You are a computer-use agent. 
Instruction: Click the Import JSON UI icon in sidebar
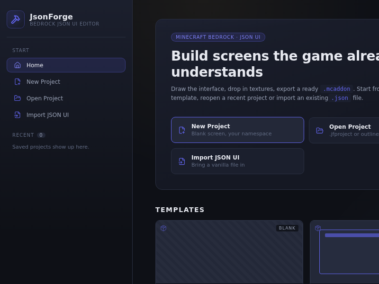tap(18, 115)
